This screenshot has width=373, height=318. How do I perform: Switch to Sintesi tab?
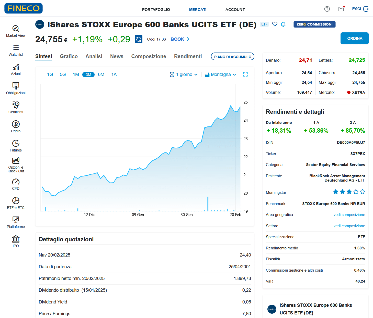click(x=43, y=56)
